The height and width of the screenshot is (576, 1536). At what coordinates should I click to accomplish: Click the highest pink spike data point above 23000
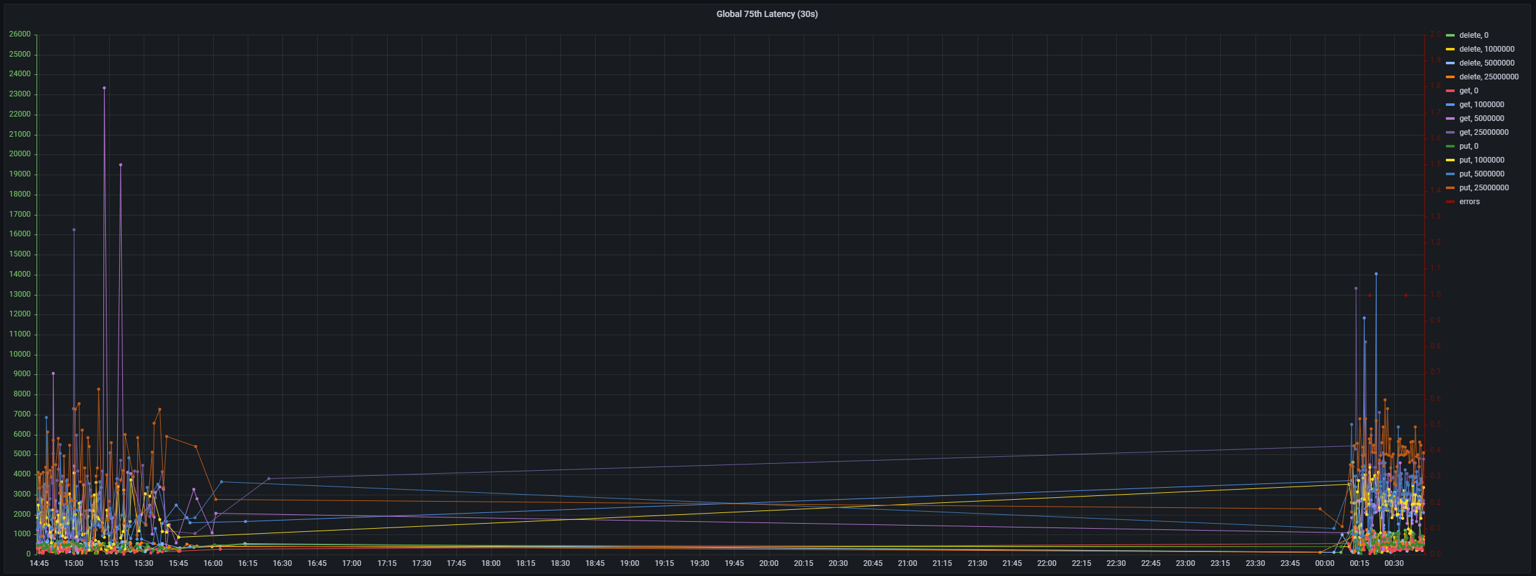click(104, 88)
